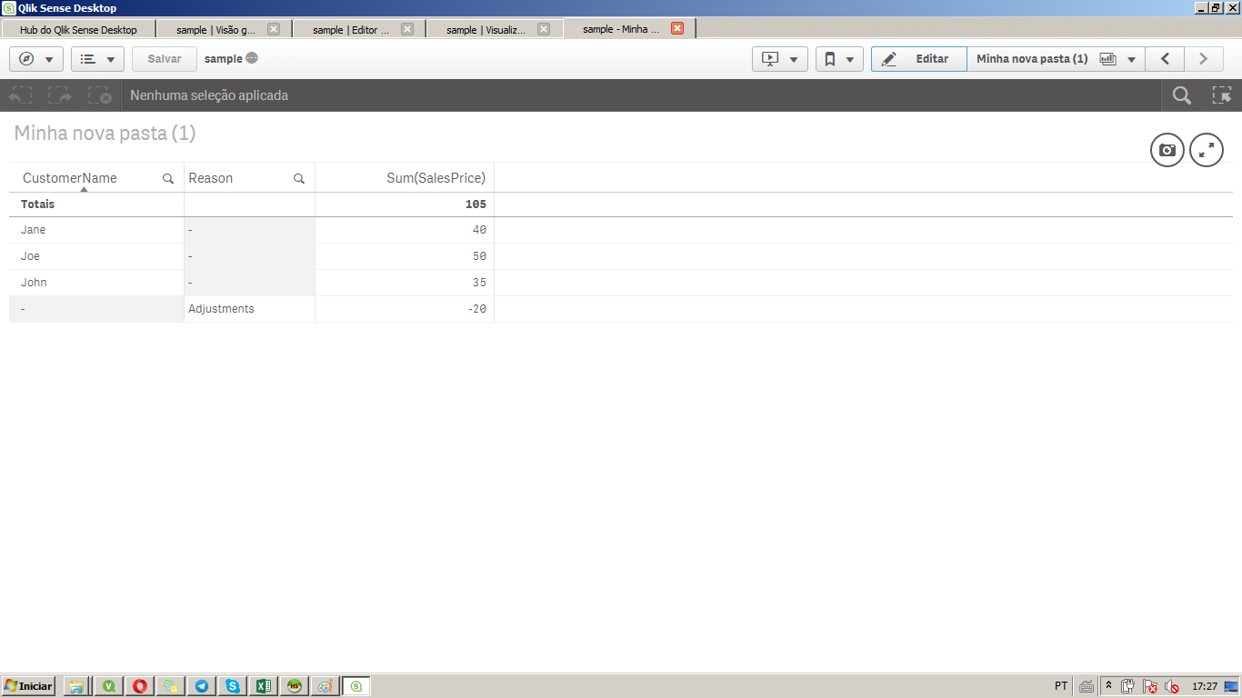This screenshot has height=698, width=1242.
Task: Open the bookmarks dropdown
Action: [839, 59]
